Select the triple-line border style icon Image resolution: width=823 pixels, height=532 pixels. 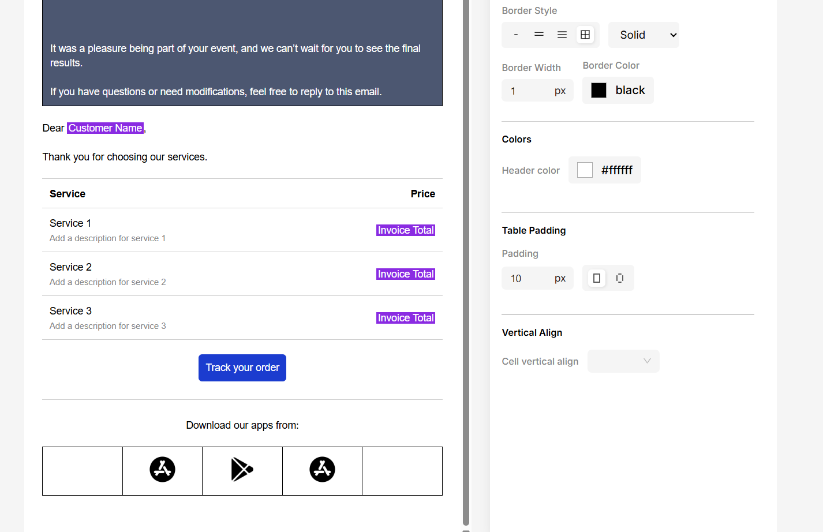pyautogui.click(x=562, y=35)
